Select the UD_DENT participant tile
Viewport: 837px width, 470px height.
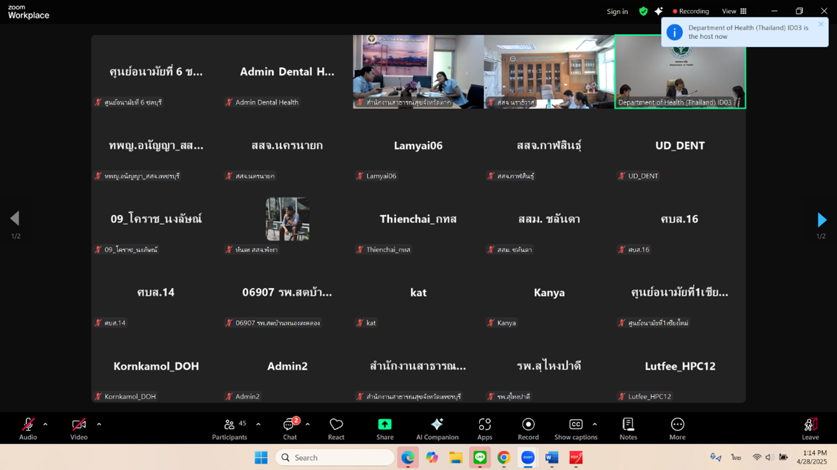pos(680,145)
